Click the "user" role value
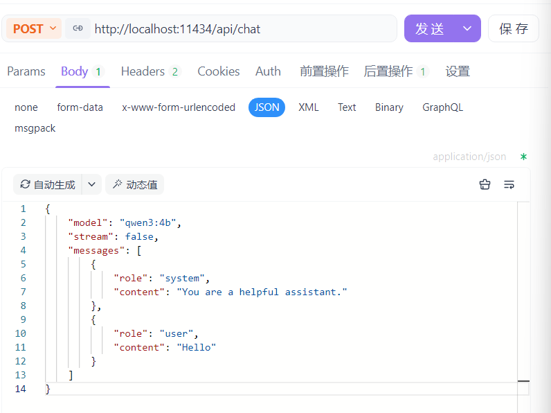 (177, 333)
